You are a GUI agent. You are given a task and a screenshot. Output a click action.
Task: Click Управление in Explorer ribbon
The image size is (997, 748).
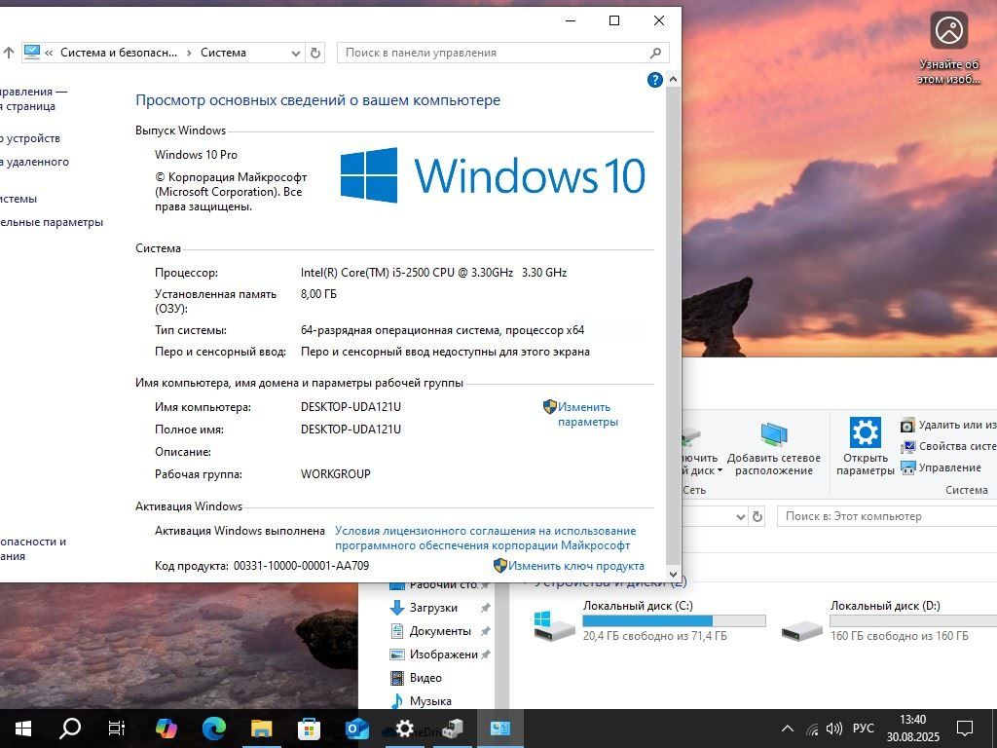(x=942, y=468)
